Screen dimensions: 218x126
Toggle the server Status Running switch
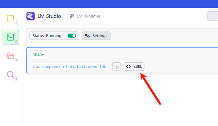pos(72,36)
